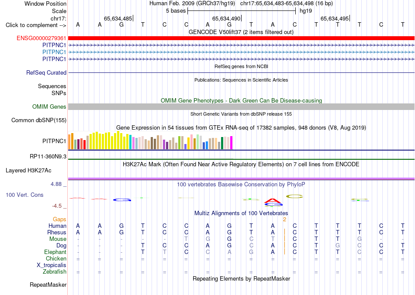
Task: Click the 'RefSeq genes from NCBI' title
Action: pyautogui.click(x=241, y=66)
